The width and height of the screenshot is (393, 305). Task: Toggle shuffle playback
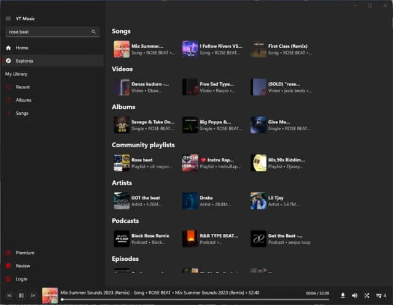[367, 296]
